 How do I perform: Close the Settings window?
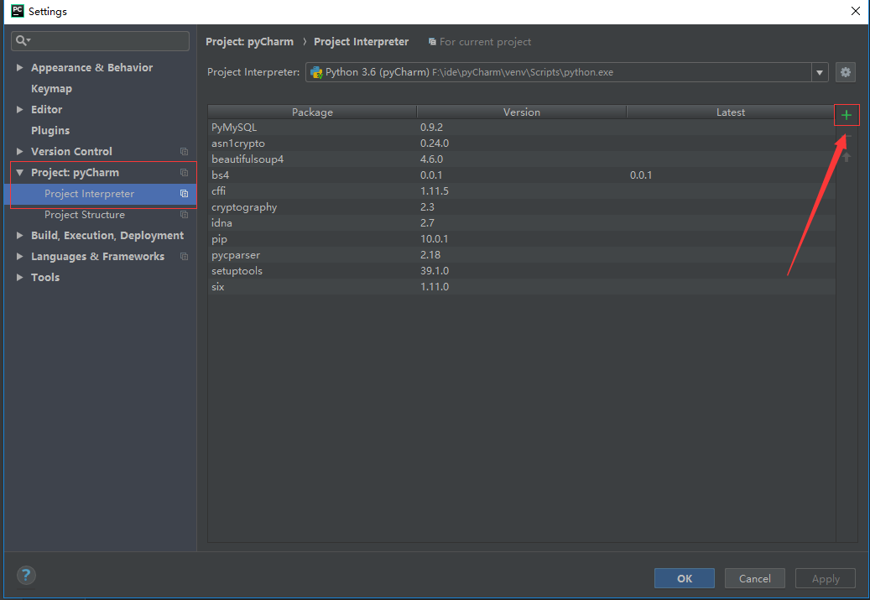coord(856,11)
